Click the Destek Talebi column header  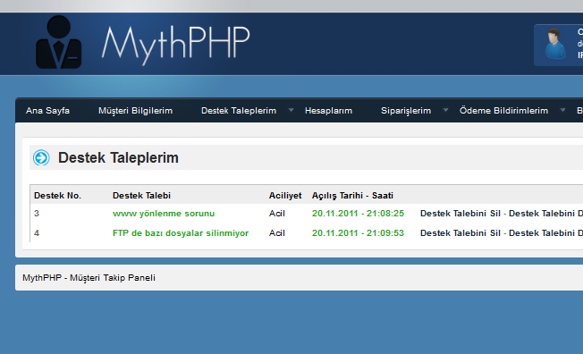point(141,196)
